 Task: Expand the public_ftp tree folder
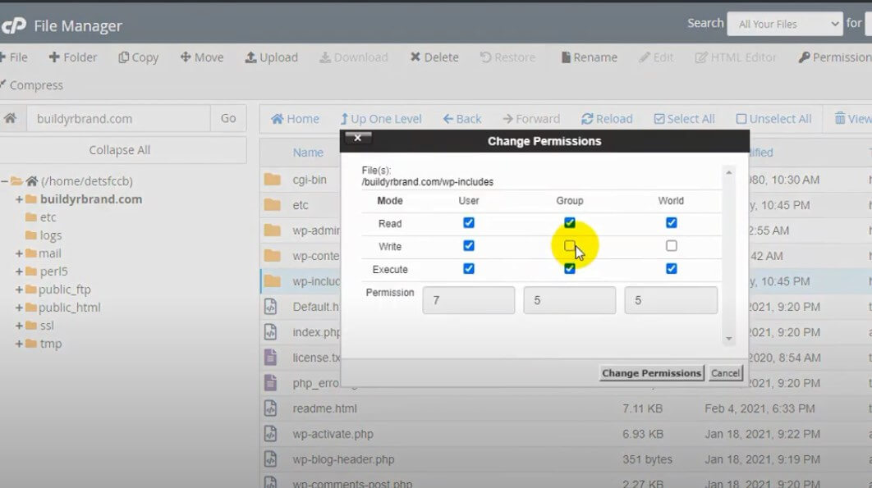19,290
